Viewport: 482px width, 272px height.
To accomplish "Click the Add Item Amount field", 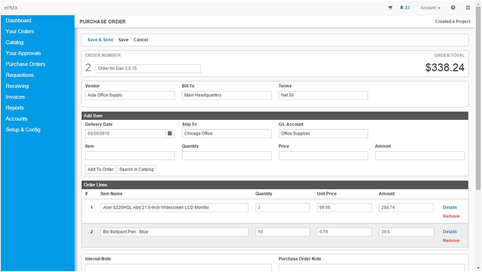I will 420,156.
